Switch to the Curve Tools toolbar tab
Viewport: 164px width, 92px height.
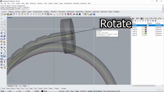(x=61, y=12)
